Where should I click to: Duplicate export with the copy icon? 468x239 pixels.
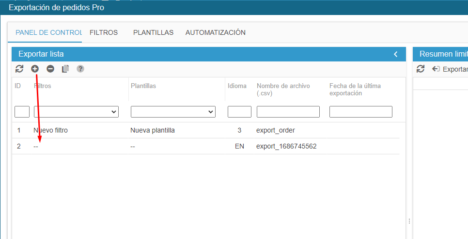point(65,69)
